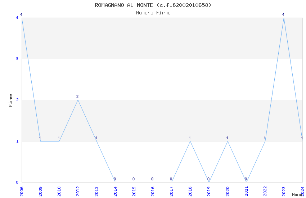
Task: Select the data value "0" for year 2021
Action: point(246,179)
